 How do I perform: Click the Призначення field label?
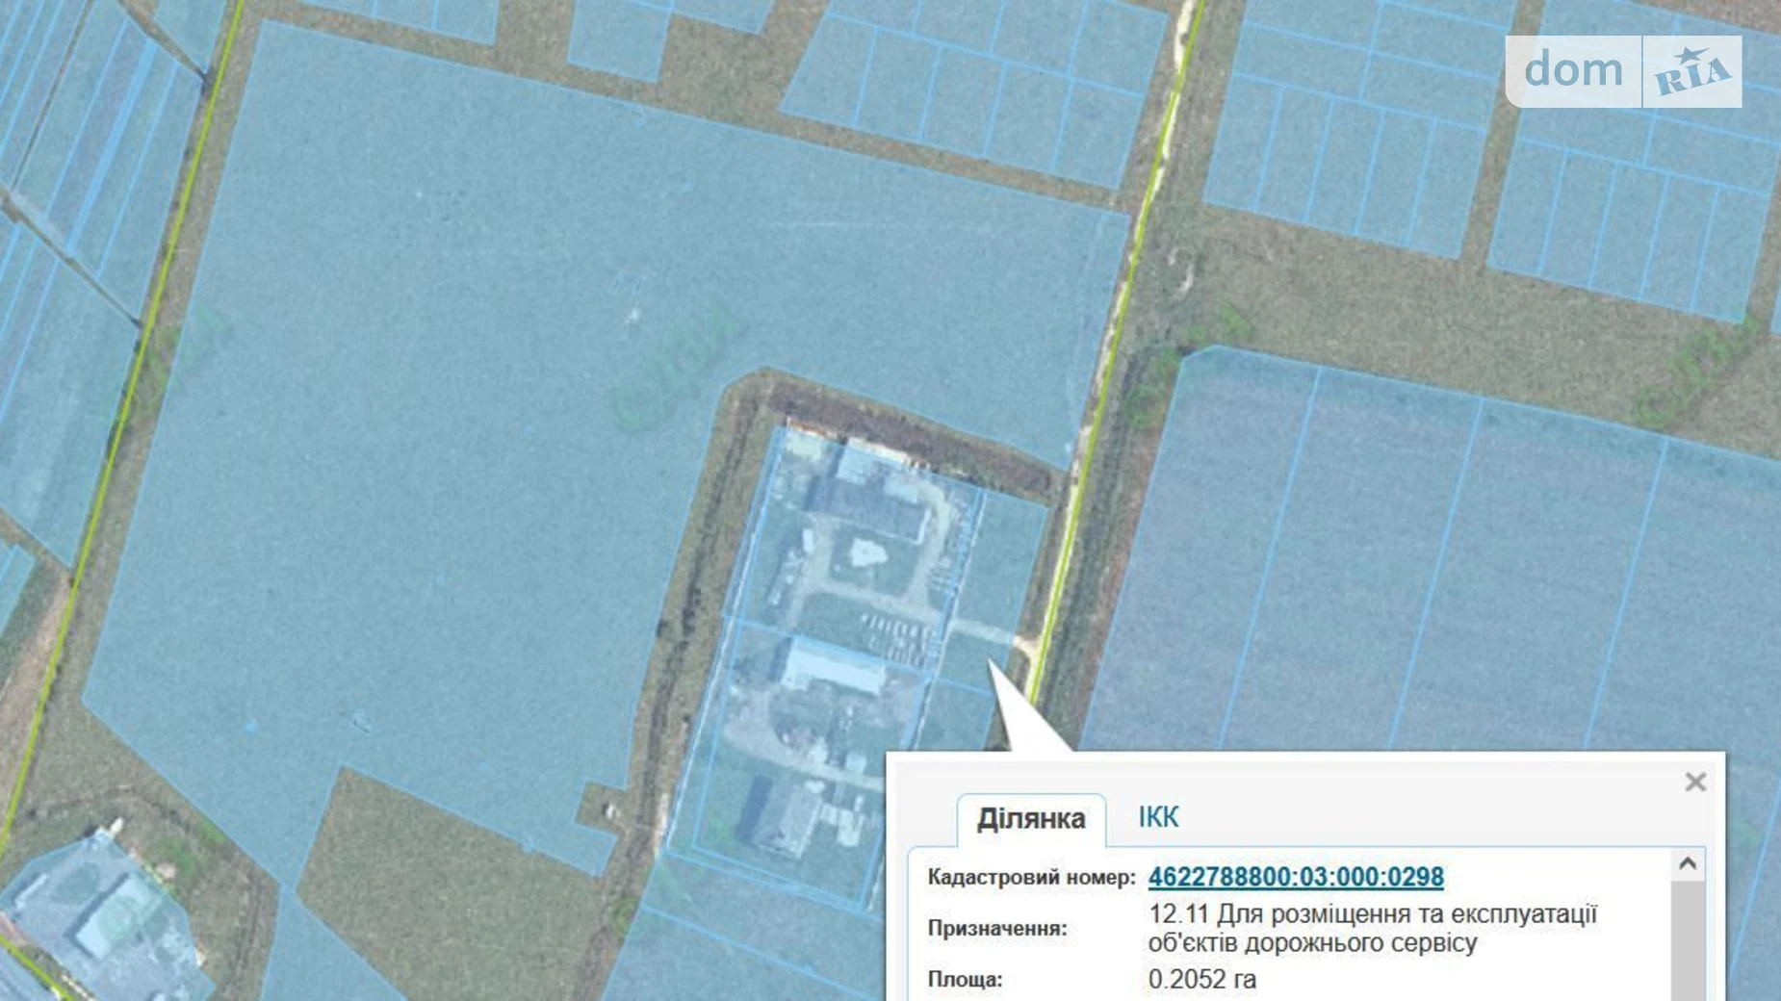point(996,929)
